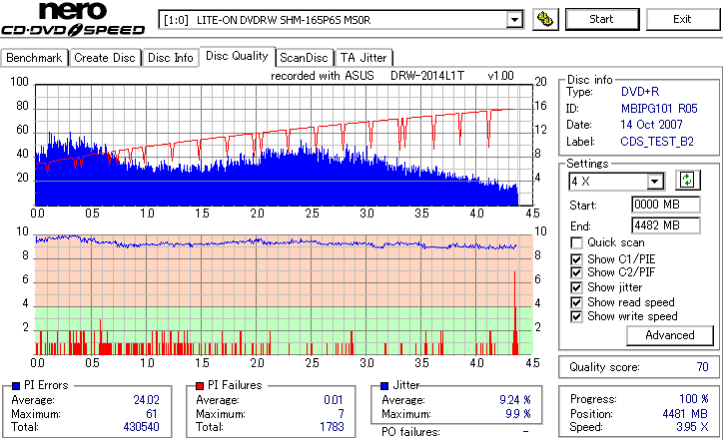Click Position value 4481 MB
Viewport: 723px width, 440px height.
pos(685,414)
